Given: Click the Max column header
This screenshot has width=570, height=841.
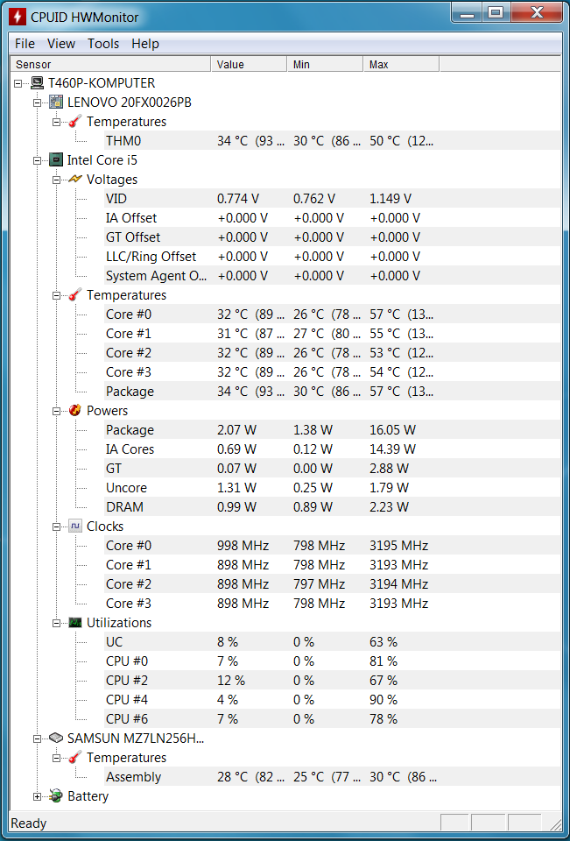Looking at the screenshot, I should click(401, 64).
